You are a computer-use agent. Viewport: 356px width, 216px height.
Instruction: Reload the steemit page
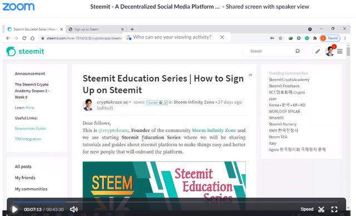click(24, 38)
